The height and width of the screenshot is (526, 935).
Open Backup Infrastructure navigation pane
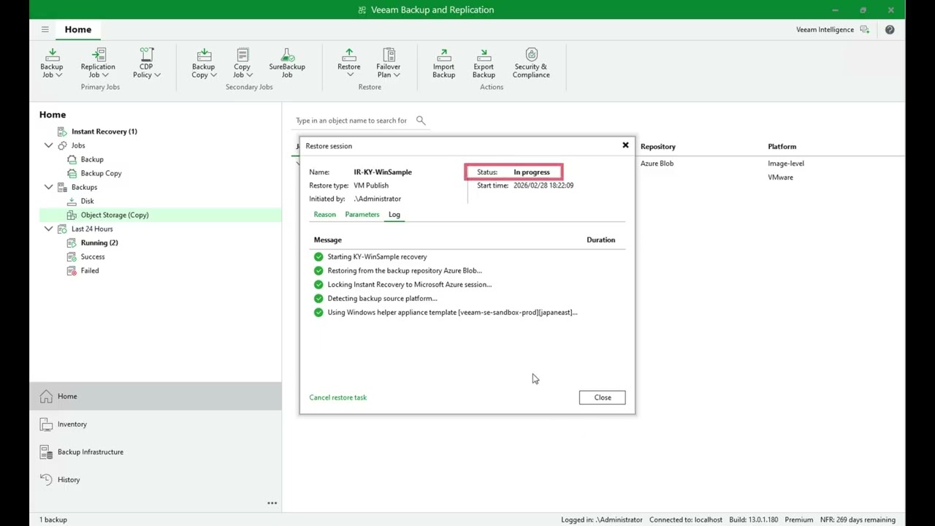pos(156,451)
